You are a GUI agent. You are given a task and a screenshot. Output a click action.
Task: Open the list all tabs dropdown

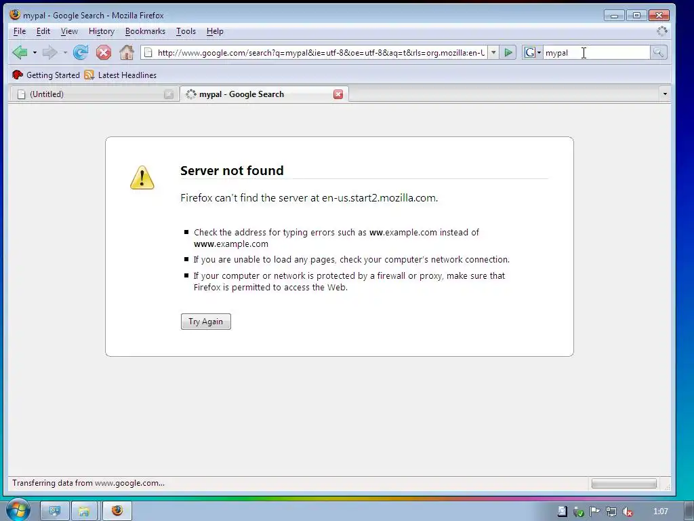click(x=665, y=94)
